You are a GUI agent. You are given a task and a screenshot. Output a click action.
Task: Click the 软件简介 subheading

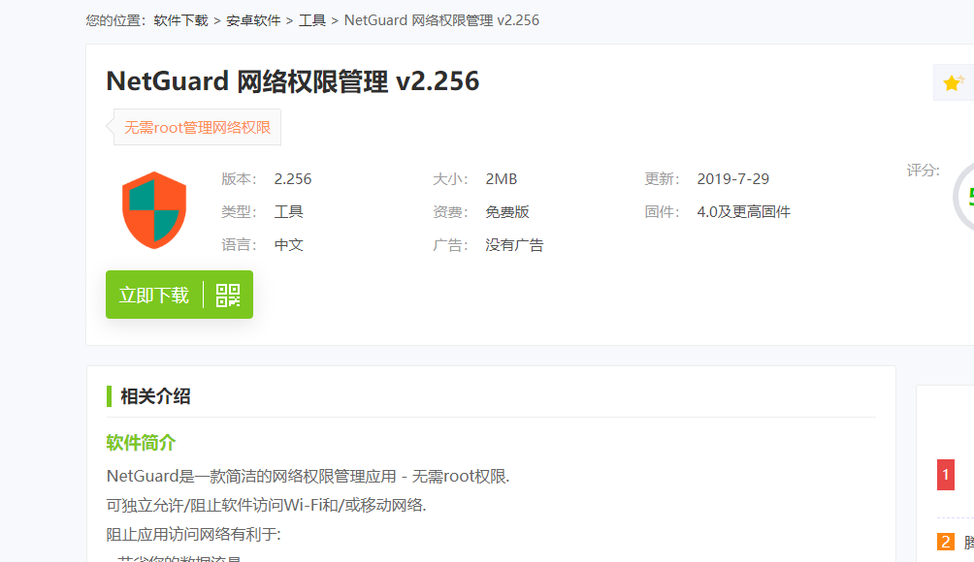coord(141,443)
